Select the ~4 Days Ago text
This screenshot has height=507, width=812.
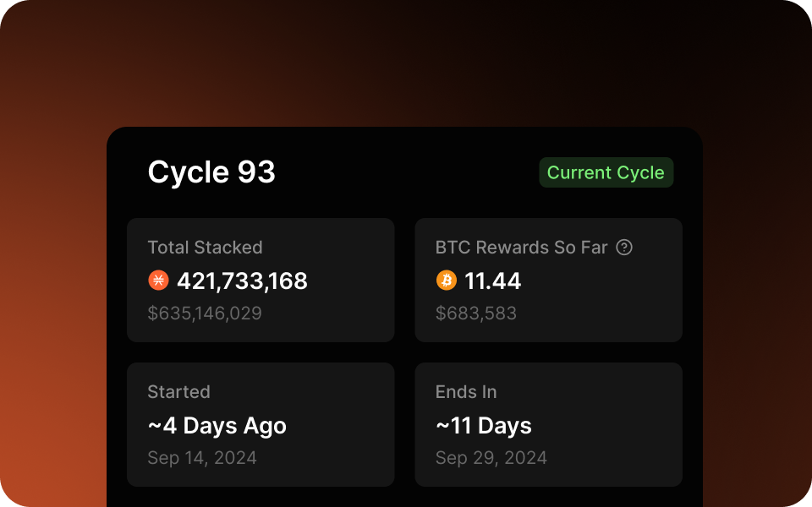[217, 426]
